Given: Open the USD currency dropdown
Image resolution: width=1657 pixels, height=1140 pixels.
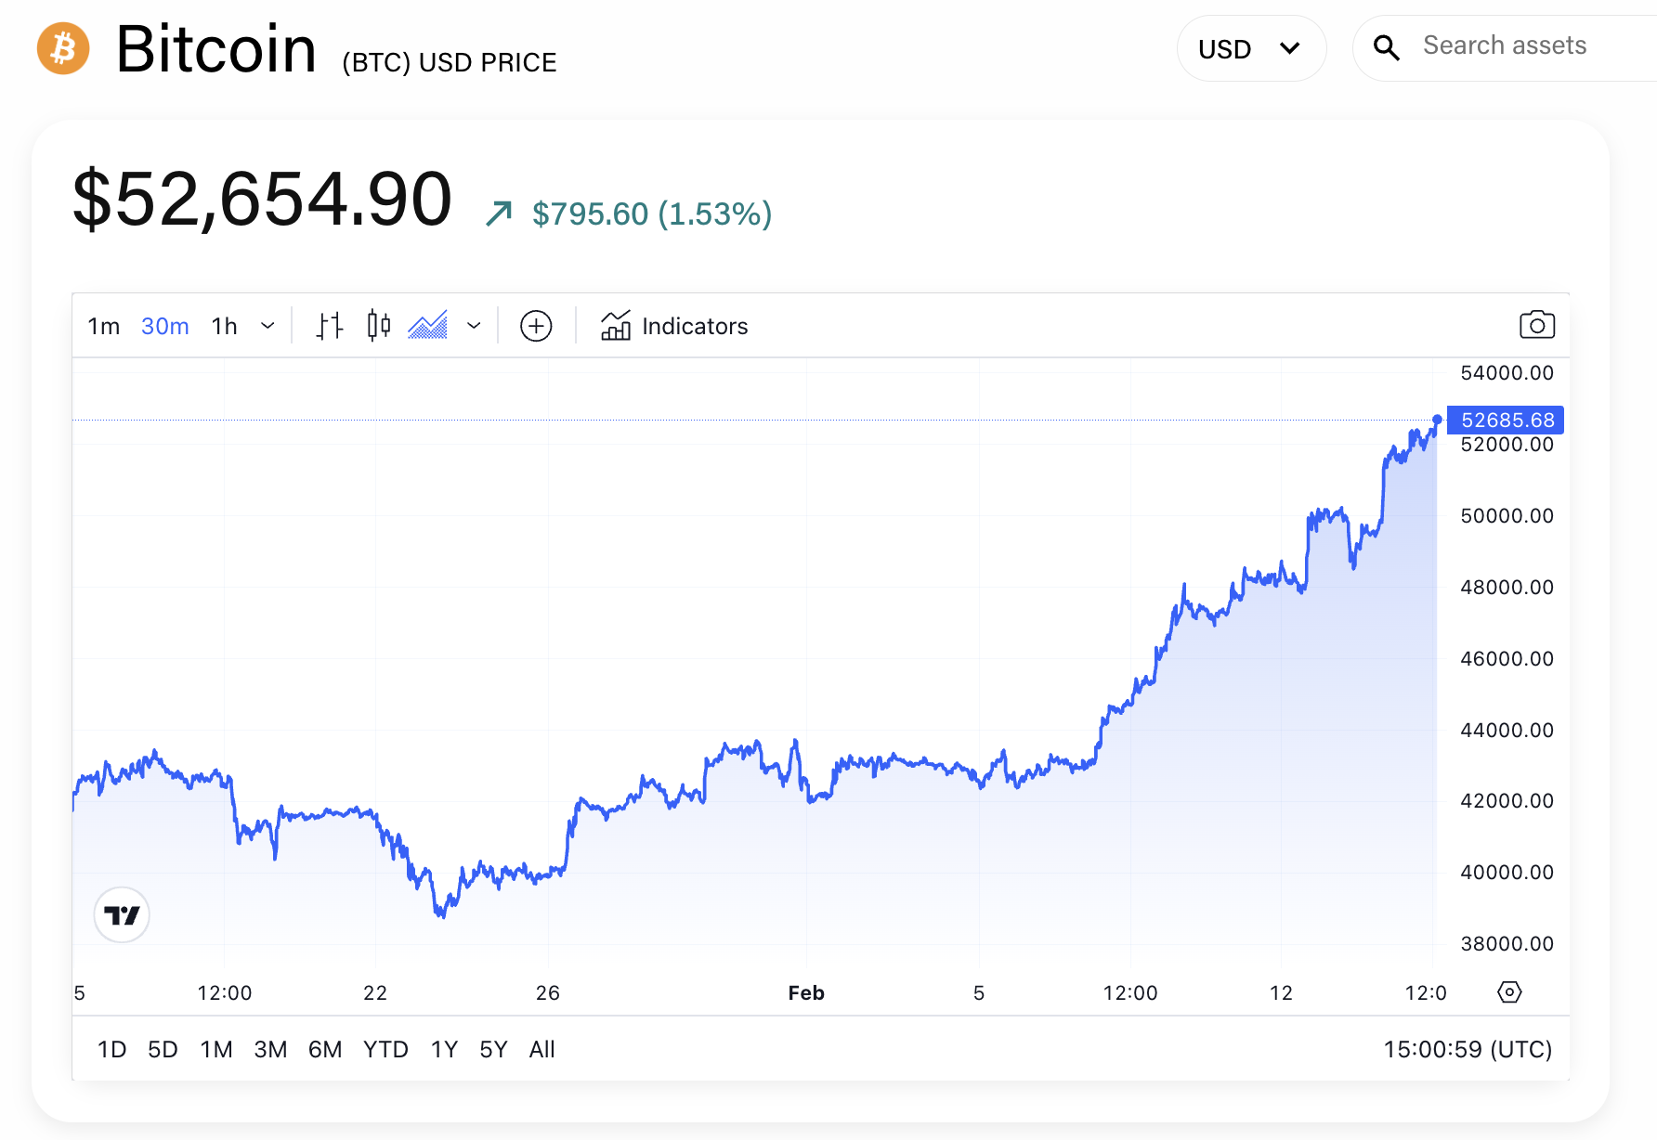Looking at the screenshot, I should [x=1251, y=47].
